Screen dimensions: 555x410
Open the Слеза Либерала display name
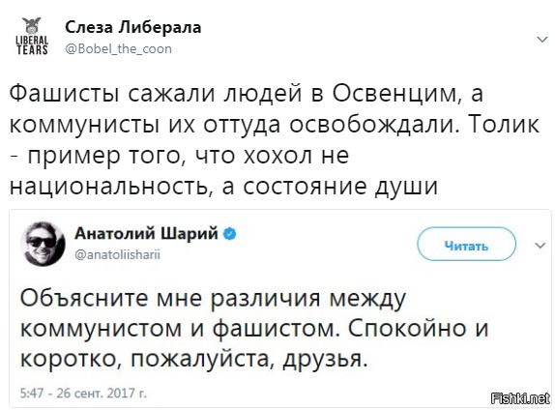click(x=133, y=27)
